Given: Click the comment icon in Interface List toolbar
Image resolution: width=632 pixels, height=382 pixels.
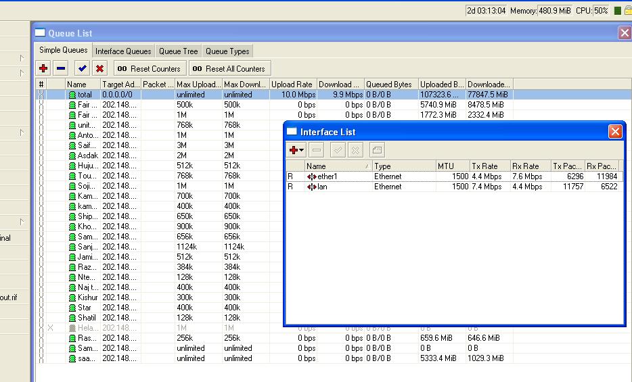Looking at the screenshot, I should tap(377, 149).
